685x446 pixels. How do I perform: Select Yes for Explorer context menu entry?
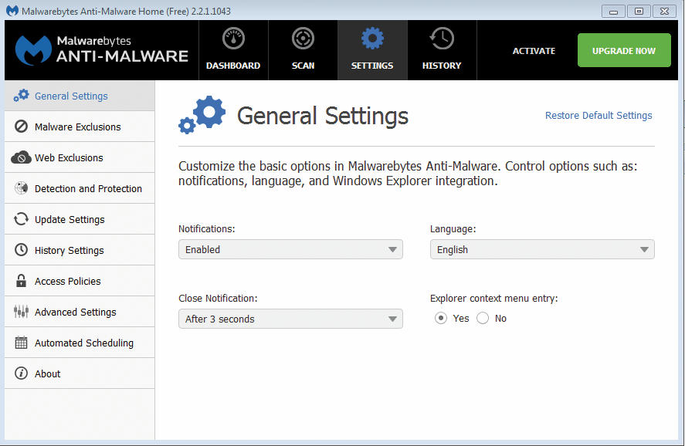tap(441, 318)
